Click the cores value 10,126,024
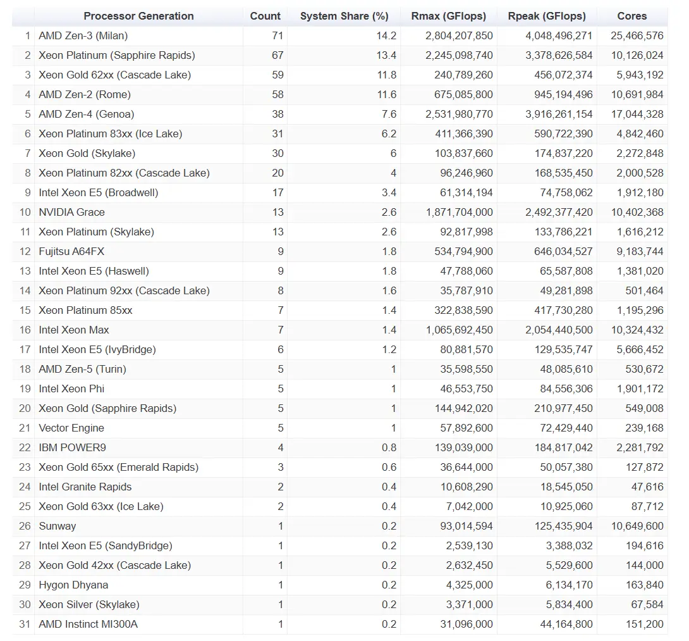Viewport: 689px width, 641px height. [x=637, y=56]
